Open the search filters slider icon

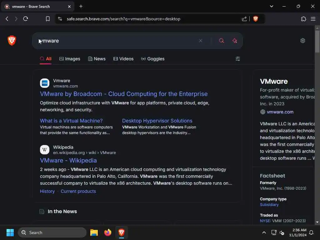click(238, 59)
